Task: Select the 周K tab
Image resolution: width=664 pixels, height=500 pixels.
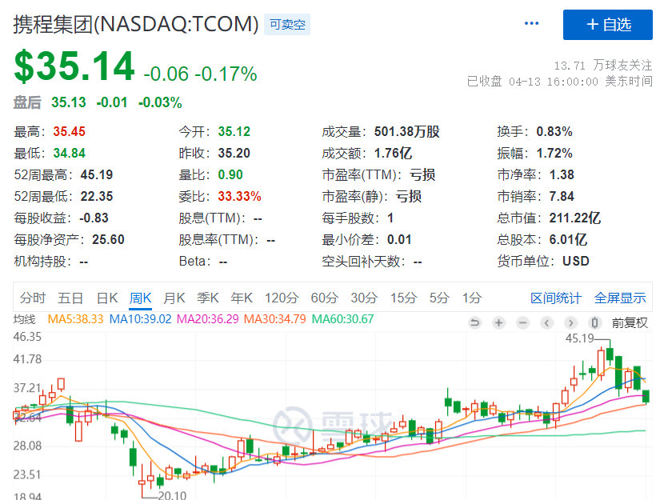Action: coord(141,298)
